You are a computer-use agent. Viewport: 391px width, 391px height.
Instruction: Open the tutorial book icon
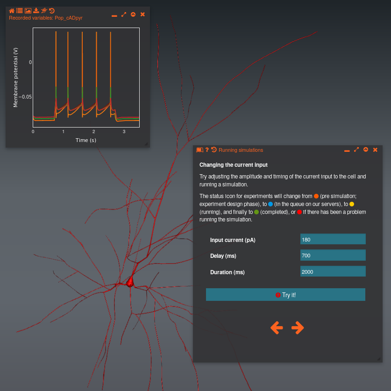199,149
